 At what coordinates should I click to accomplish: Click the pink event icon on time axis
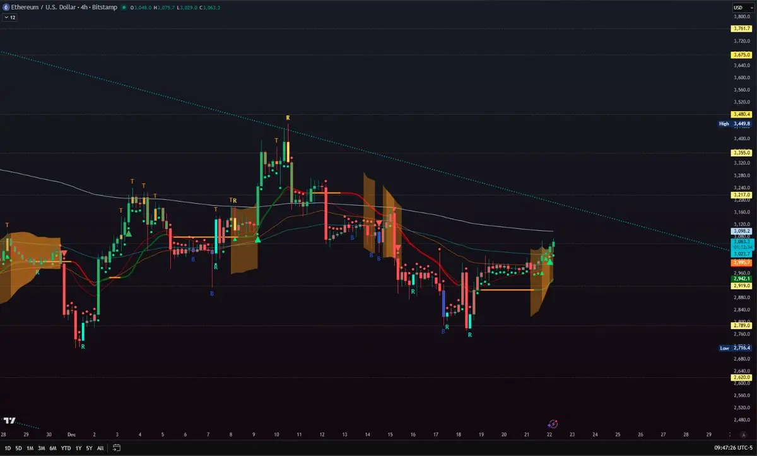tap(553, 424)
